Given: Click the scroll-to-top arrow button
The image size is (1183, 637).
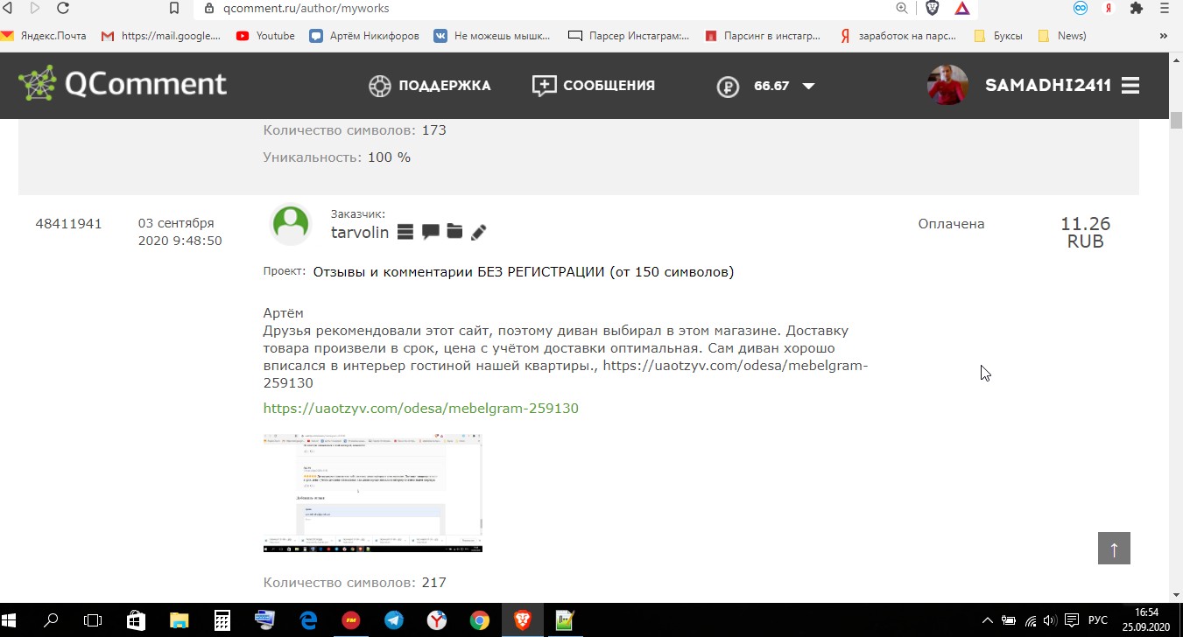Looking at the screenshot, I should [1114, 549].
